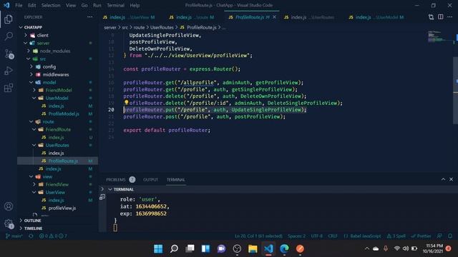Screen dimensions: 458x257
Task: Open the Selection menu
Action: click(x=51, y=5)
